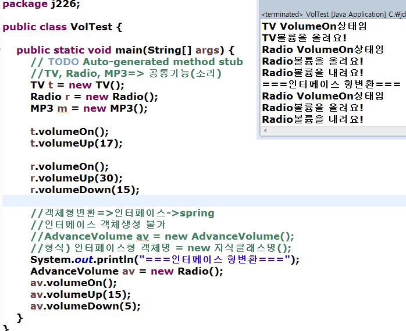Image resolution: width=406 pixels, height=331 pixels.
Task: Click the 'TODO' task tag in comment
Action: point(63,62)
